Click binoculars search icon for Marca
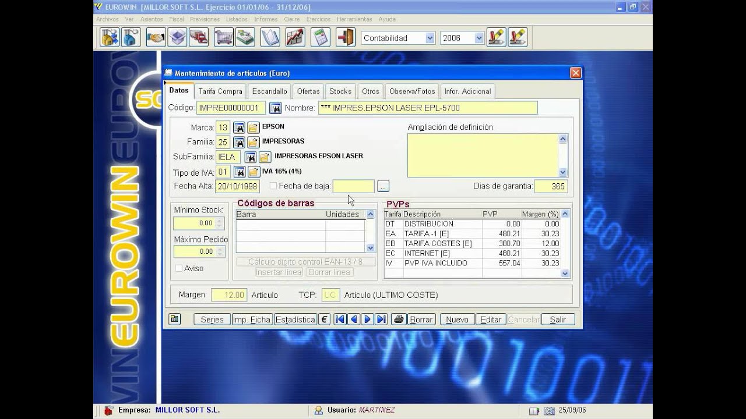The image size is (746, 419). pos(239,127)
